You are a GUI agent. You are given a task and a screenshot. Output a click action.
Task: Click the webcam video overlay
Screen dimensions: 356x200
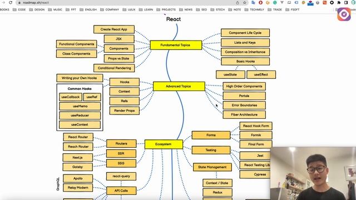(313, 173)
